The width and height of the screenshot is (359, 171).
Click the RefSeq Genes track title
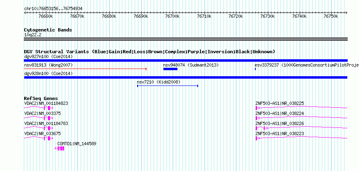pyautogui.click(x=41, y=98)
